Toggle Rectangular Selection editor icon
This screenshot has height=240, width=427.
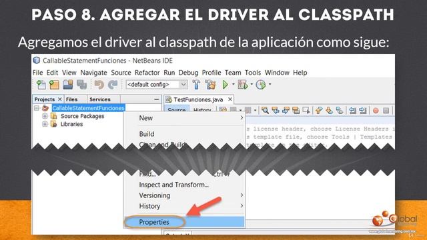[x=306, y=110]
